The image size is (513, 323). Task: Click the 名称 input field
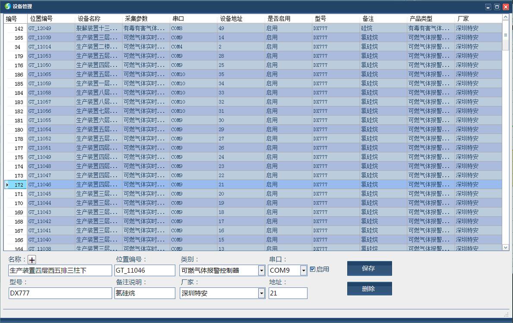[x=59, y=270]
